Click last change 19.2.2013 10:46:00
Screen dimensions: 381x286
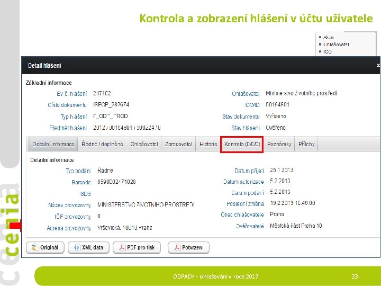tap(293, 203)
